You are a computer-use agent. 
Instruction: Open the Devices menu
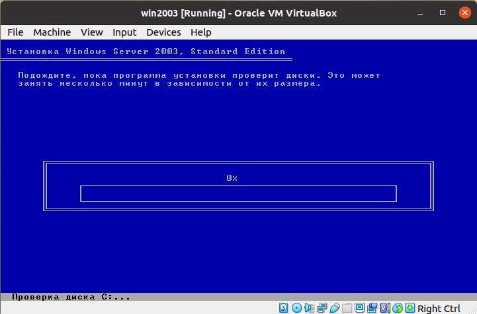(163, 32)
